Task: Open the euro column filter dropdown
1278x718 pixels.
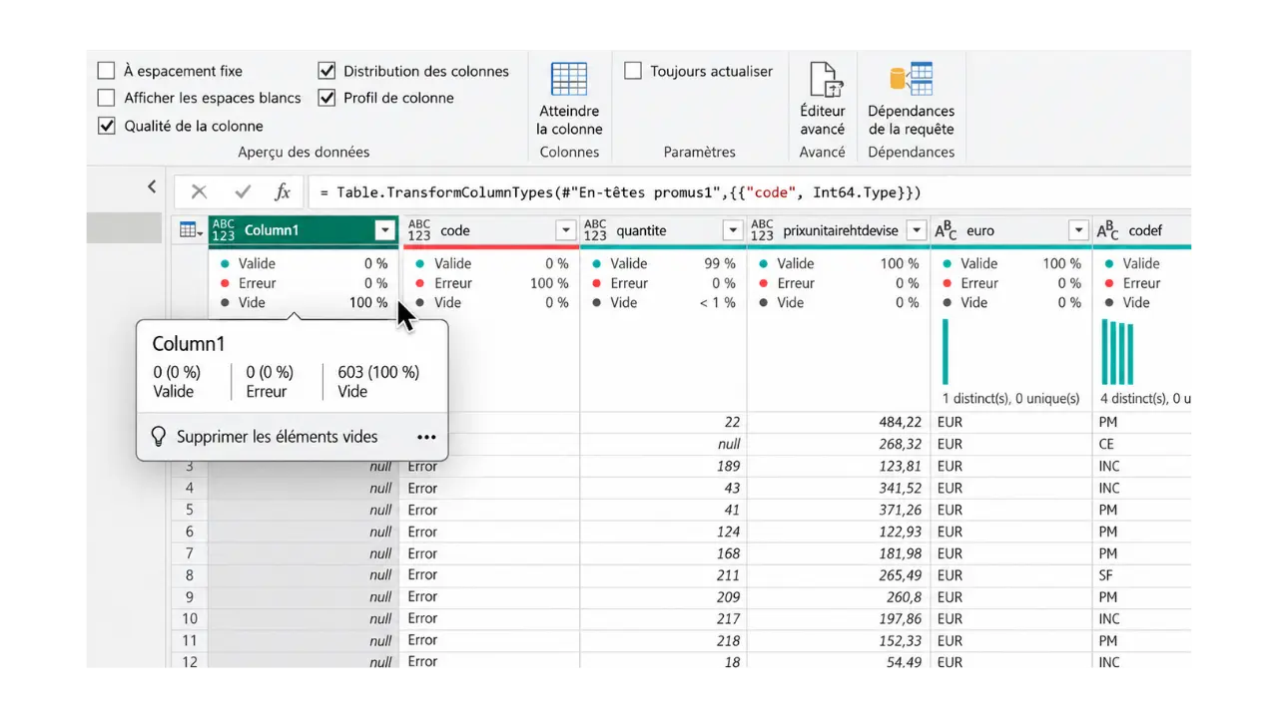Action: tap(1078, 230)
